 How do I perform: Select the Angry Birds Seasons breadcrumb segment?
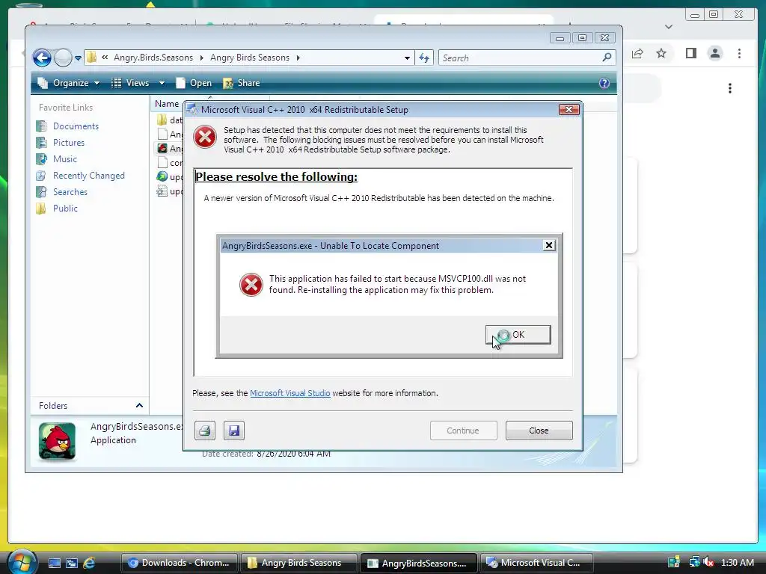click(250, 58)
